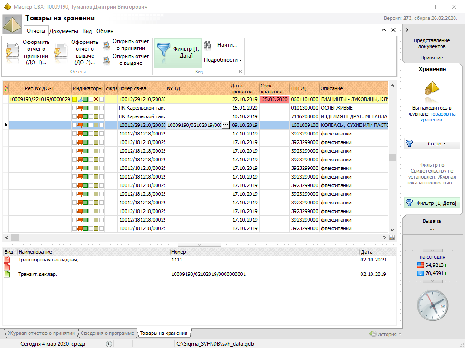Click the red 25.02.2020 storage deadline cell
Image resolution: width=465 pixels, height=348 pixels.
(274, 100)
